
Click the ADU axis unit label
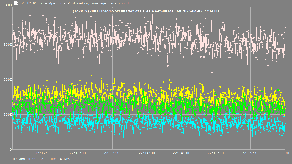9,5
